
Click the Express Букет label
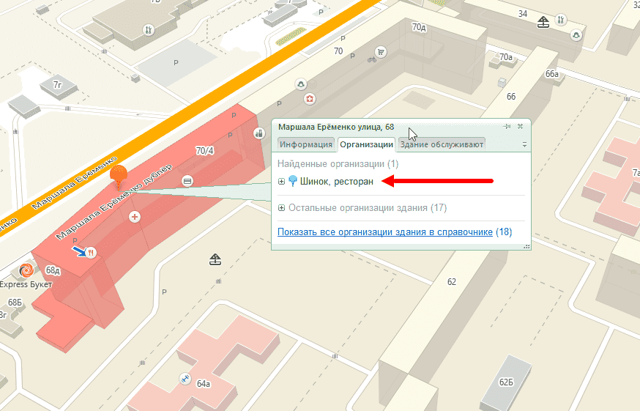26,284
